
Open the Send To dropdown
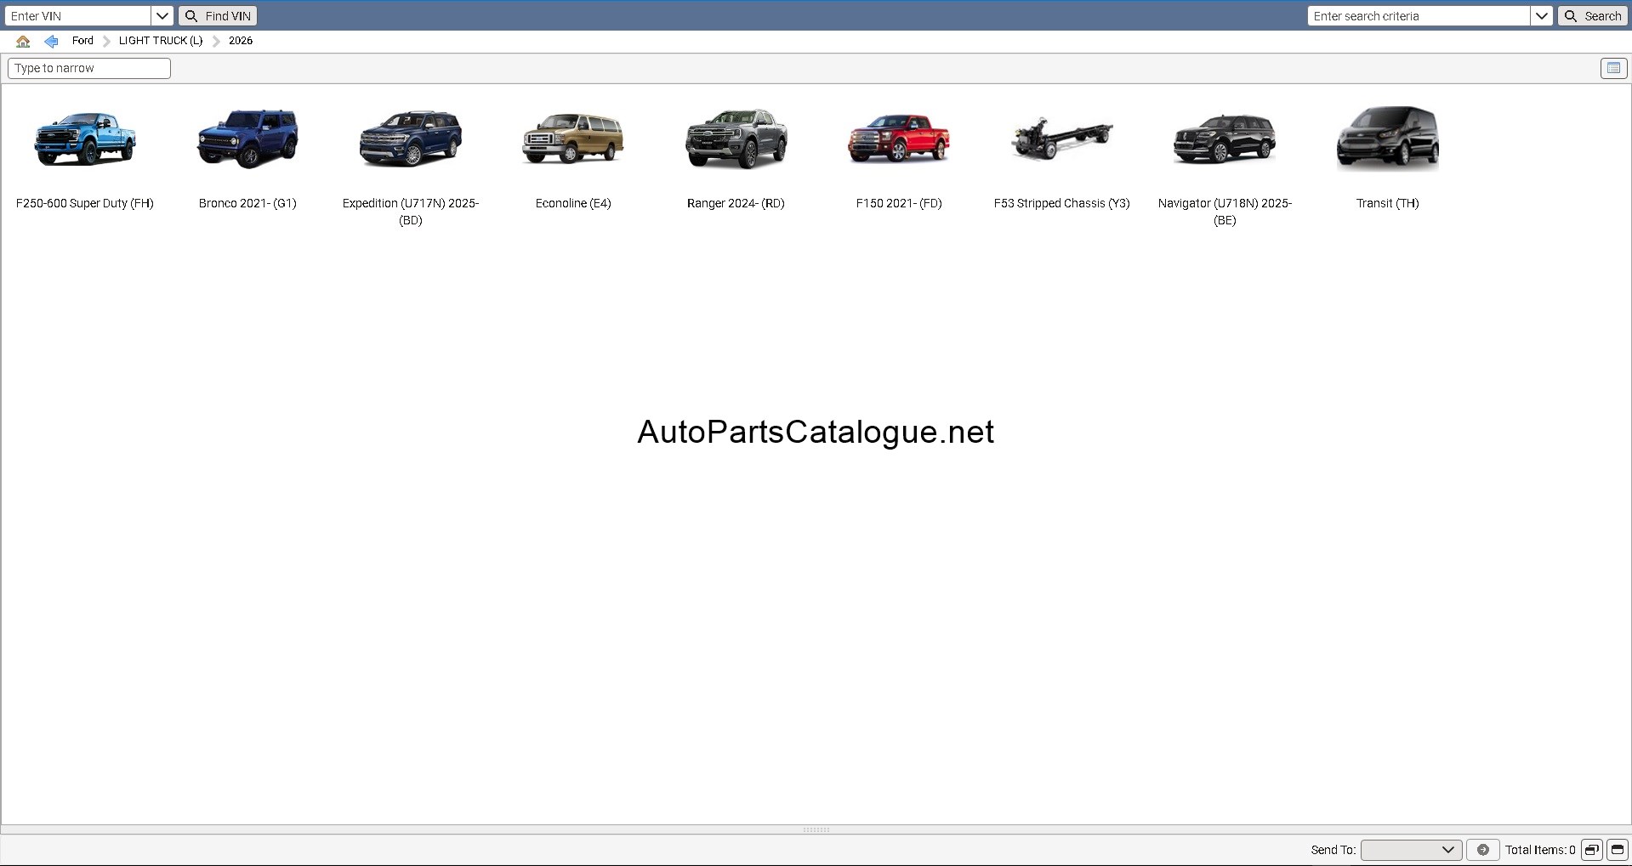click(x=1411, y=850)
